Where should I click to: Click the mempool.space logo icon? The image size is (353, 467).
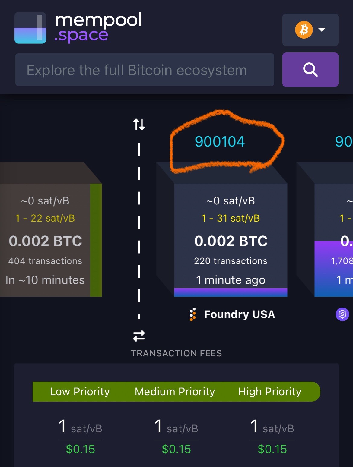30,28
